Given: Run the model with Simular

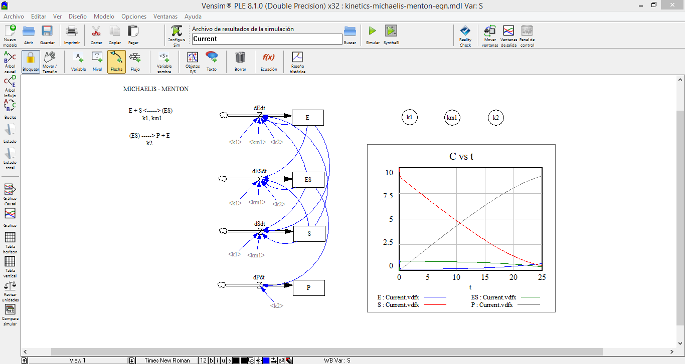Looking at the screenshot, I should click(373, 36).
